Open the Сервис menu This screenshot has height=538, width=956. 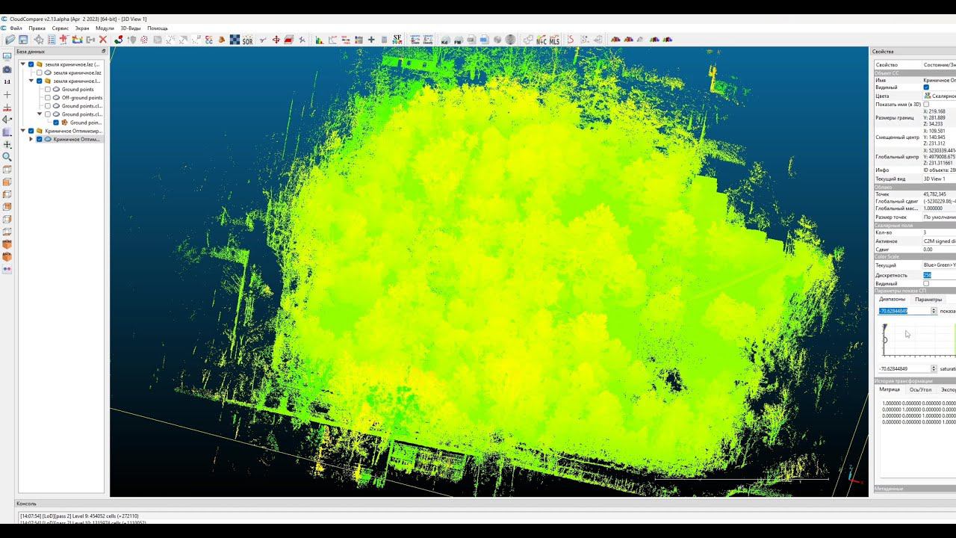click(x=60, y=28)
